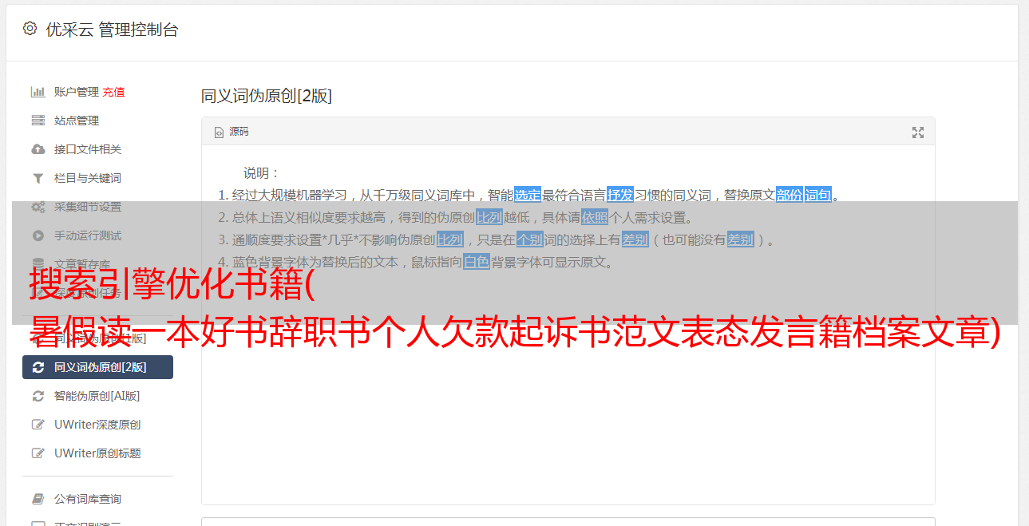Click the 源码 source code toolbar button
The width and height of the screenshot is (1029, 526).
click(232, 132)
